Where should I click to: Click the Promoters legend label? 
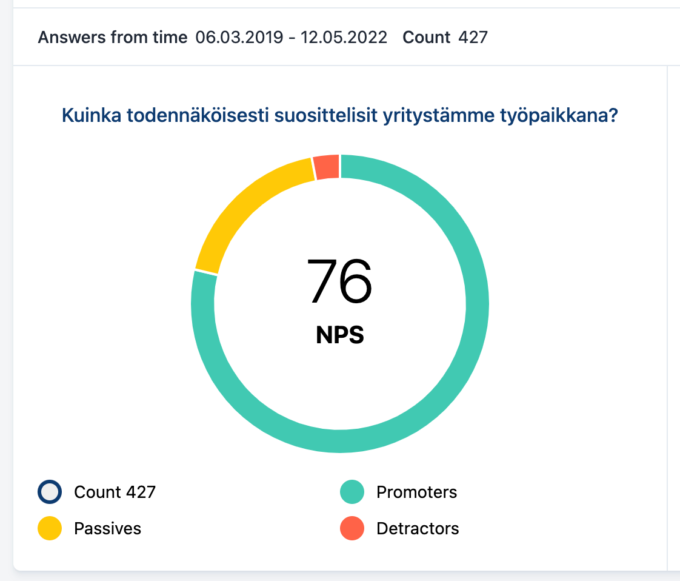(x=416, y=492)
